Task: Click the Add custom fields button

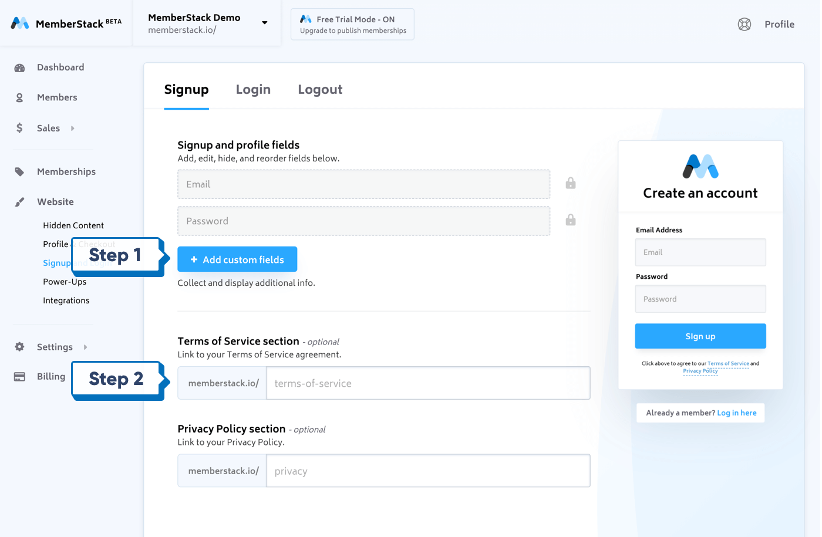Action: [237, 259]
